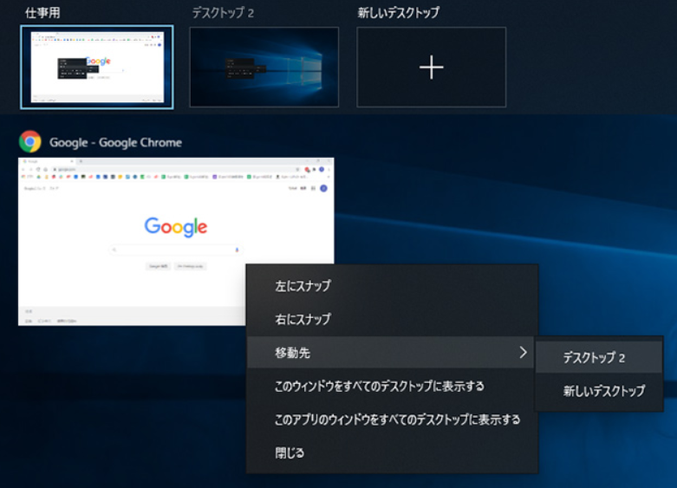Move window to デスクトップ 2 in submenu
677x488 pixels.
tap(599, 358)
